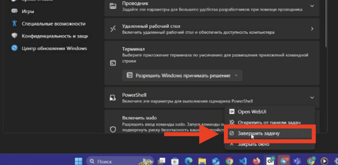
Task: Open Telegram from the taskbar
Action: pos(283,160)
